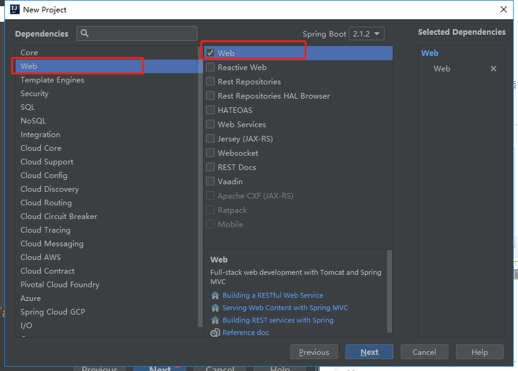
Task: Enable the Websocket checkbox
Action: point(210,153)
